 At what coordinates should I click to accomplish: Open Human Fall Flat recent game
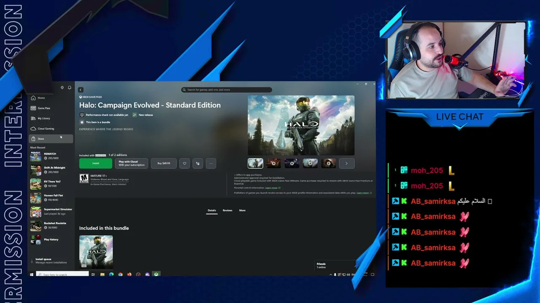click(x=51, y=197)
